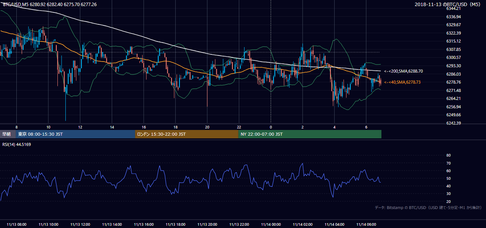Click the 11/13 16:00 date axis label

click(144, 224)
